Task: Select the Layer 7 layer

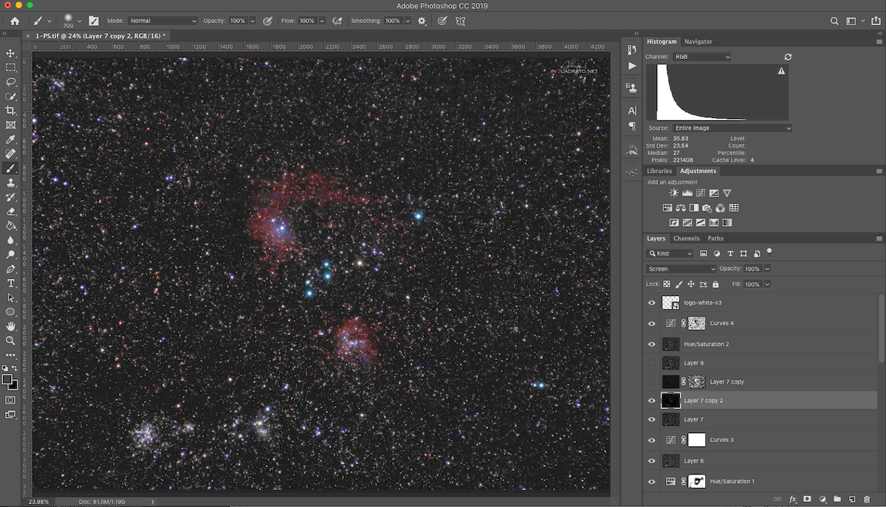Action: (693, 420)
